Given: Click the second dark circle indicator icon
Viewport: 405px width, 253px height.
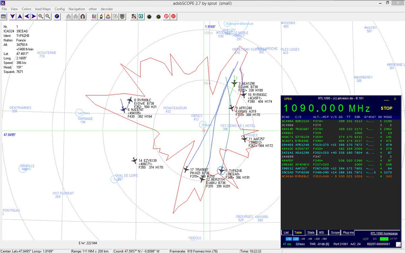Looking at the screenshot, I should click(158, 16).
